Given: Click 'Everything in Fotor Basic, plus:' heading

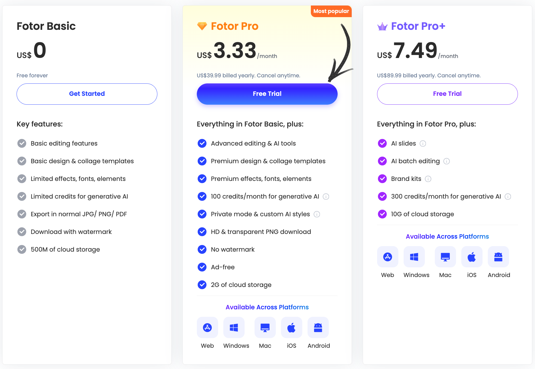Looking at the screenshot, I should click(x=250, y=124).
